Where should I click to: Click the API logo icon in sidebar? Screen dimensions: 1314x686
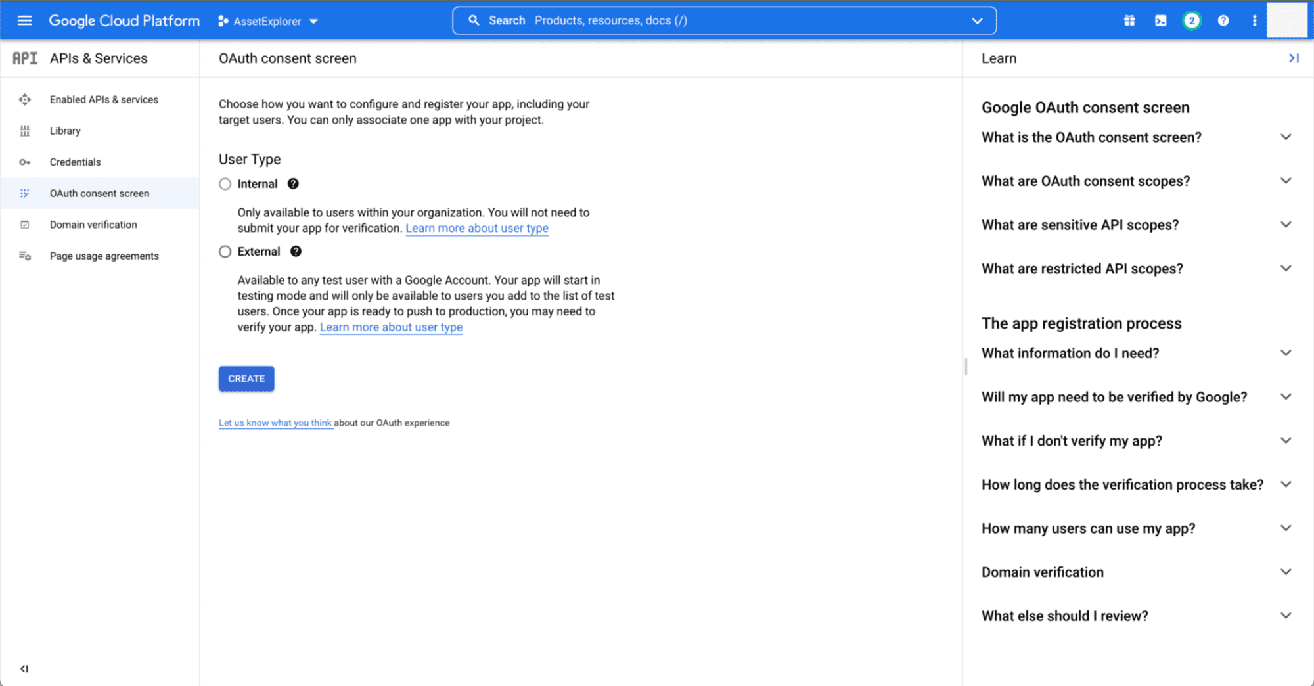[x=25, y=58]
